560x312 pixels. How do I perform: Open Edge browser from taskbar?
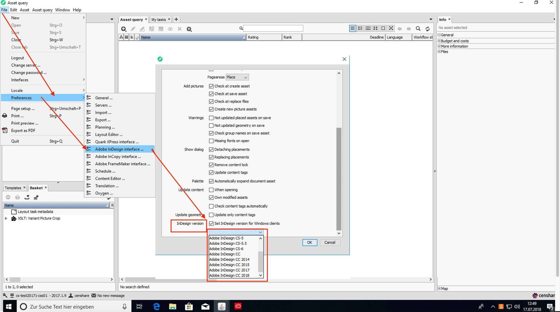(156, 307)
